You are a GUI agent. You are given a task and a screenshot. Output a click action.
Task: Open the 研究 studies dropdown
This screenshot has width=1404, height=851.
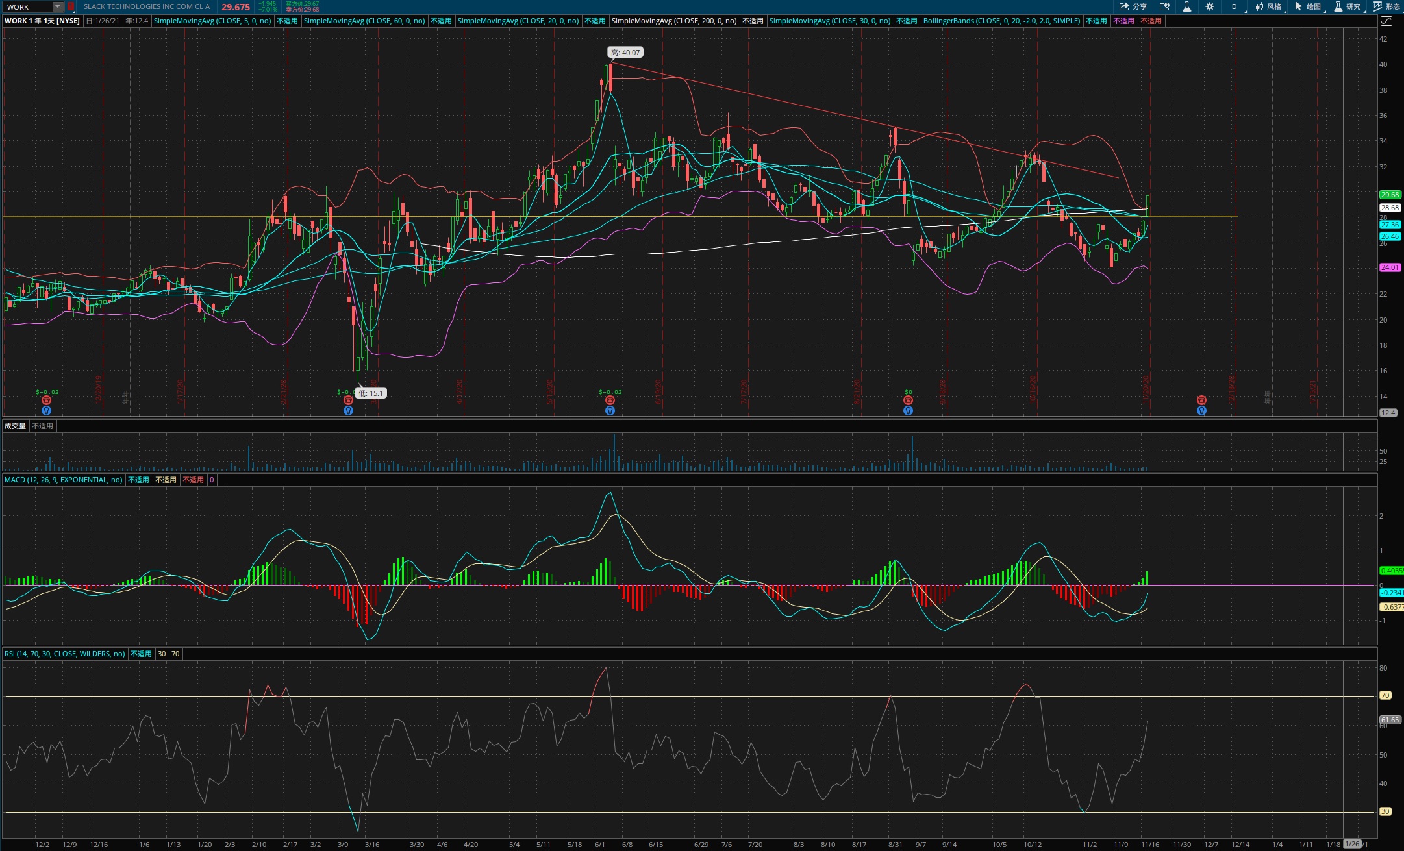(x=1347, y=6)
